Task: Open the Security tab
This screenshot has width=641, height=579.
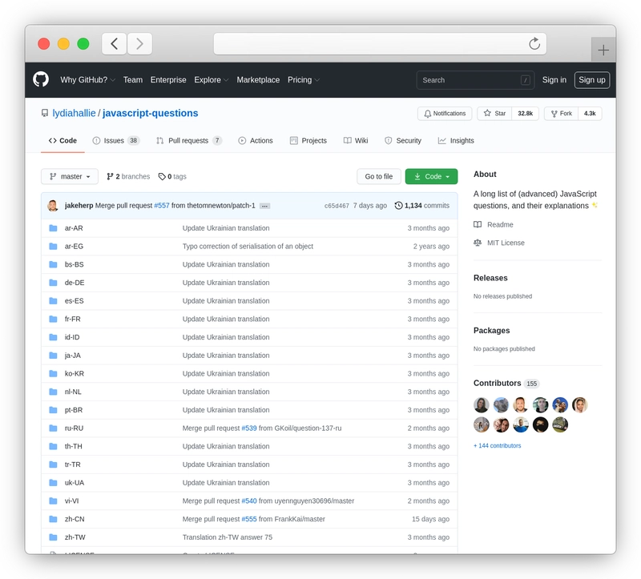Action: click(x=403, y=141)
